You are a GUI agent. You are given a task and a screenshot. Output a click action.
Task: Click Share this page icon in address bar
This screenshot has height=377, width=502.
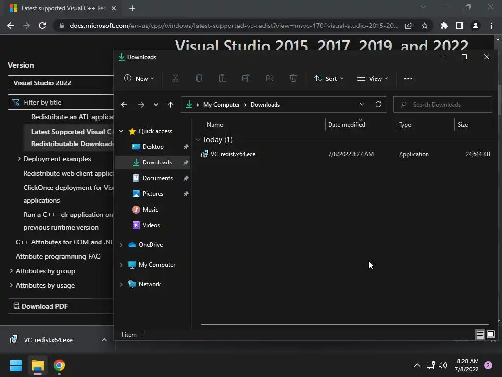pos(409,26)
